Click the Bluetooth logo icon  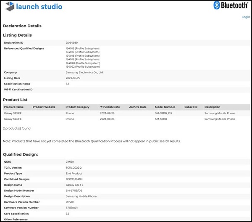(217, 5)
